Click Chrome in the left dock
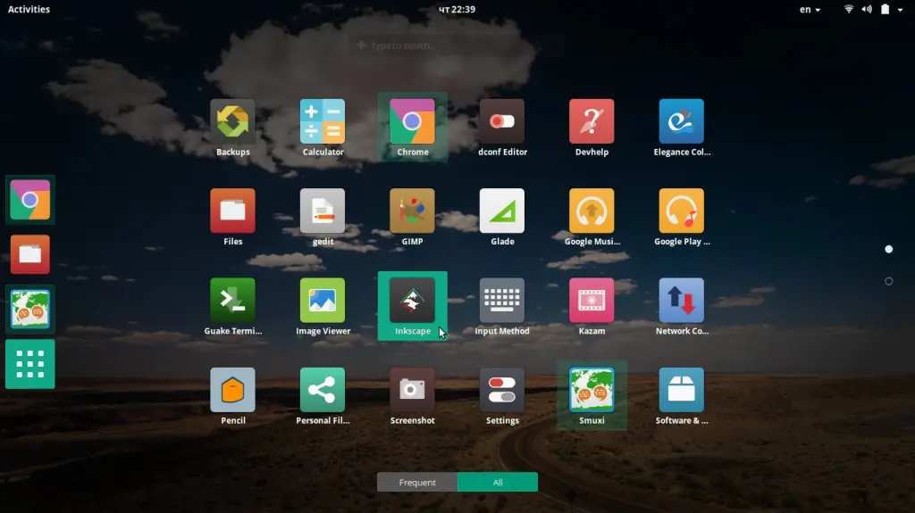 pyautogui.click(x=30, y=200)
